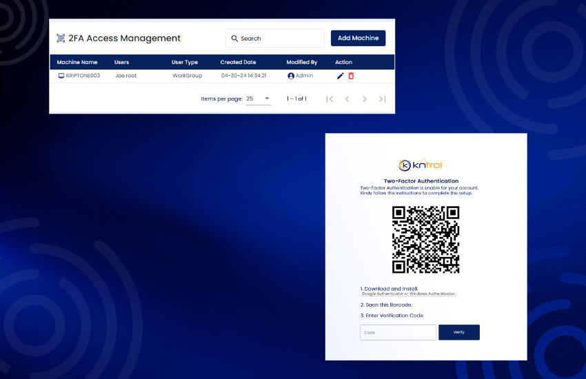Click the QR code barcode image
The width and height of the screenshot is (586, 379).
pos(425,239)
